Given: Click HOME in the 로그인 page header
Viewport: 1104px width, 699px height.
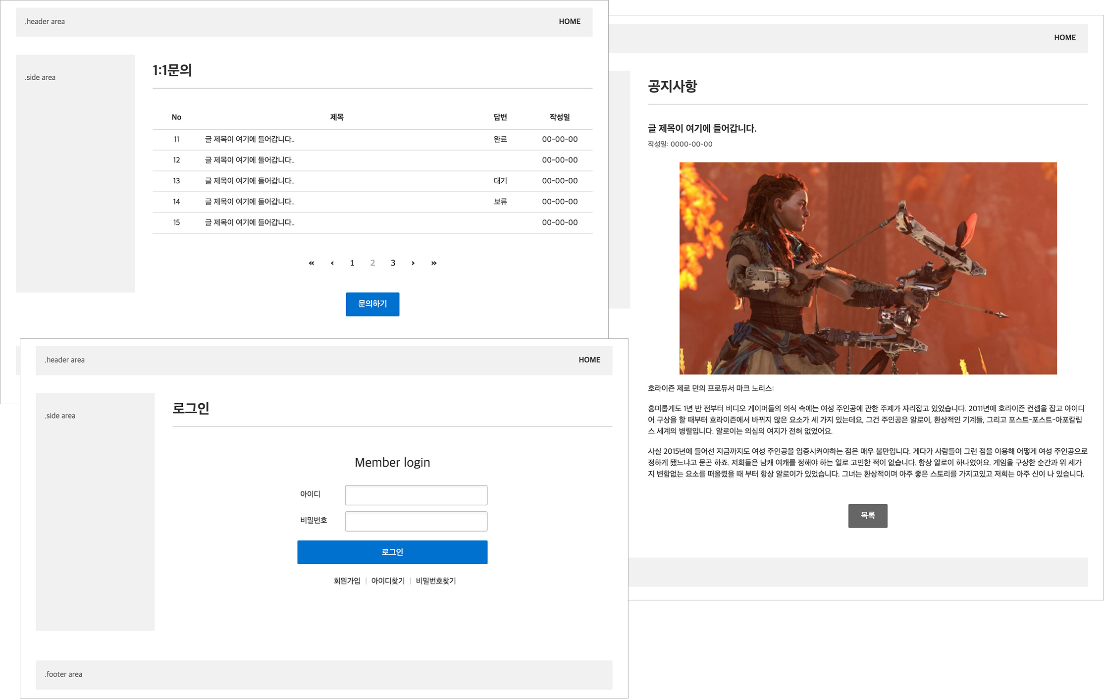Looking at the screenshot, I should pos(589,360).
